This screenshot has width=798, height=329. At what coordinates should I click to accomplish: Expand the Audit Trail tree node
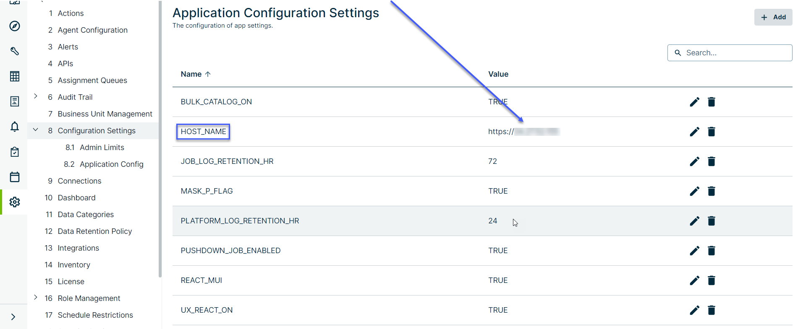pos(36,96)
